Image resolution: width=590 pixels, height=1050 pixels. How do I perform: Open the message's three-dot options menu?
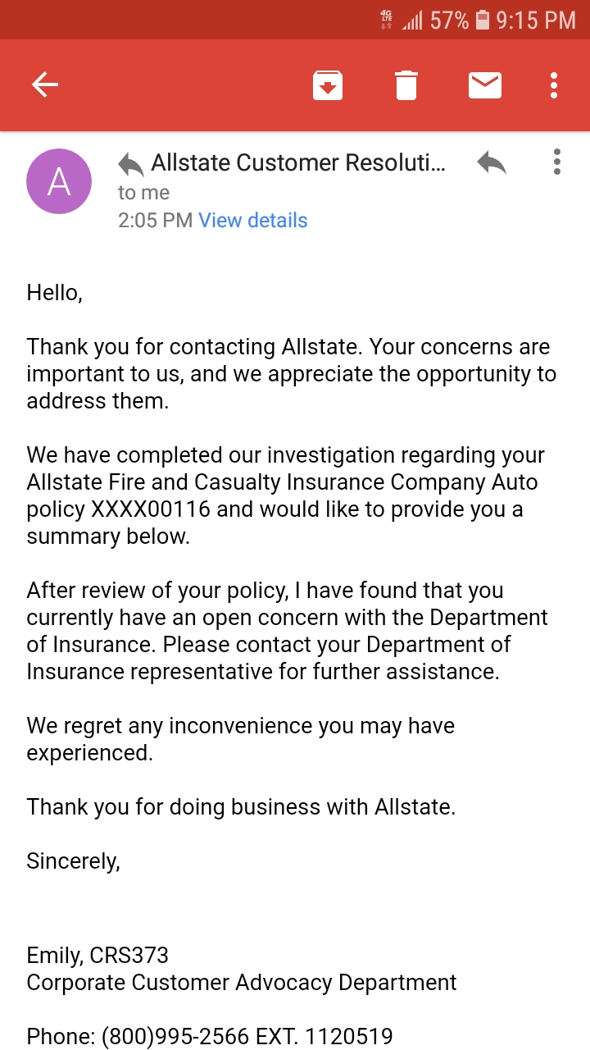556,162
